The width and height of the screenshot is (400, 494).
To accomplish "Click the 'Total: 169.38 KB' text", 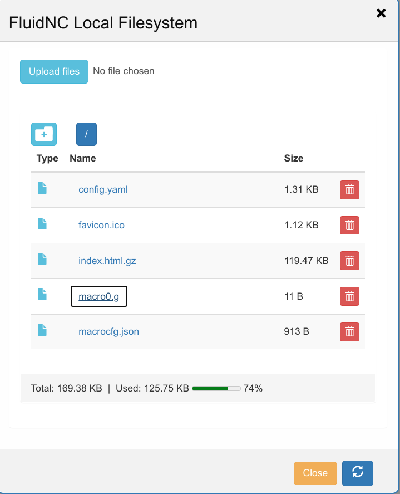I will (66, 388).
